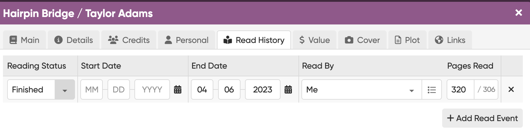Show the Plot tab

pyautogui.click(x=407, y=40)
